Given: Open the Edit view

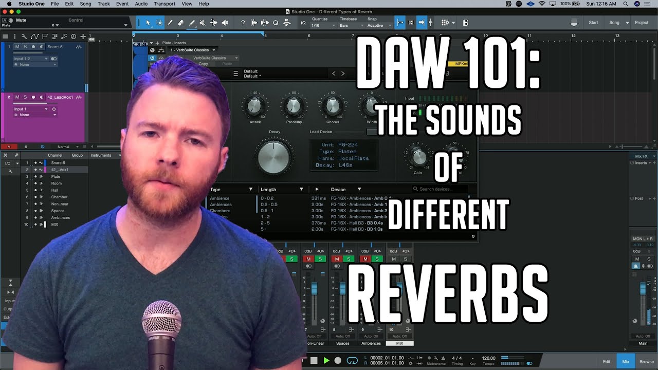Looking at the screenshot, I should [x=607, y=362].
